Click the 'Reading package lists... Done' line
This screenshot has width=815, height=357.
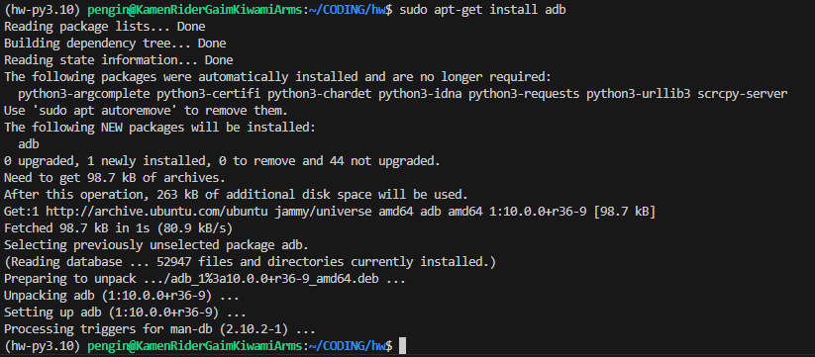(104, 26)
